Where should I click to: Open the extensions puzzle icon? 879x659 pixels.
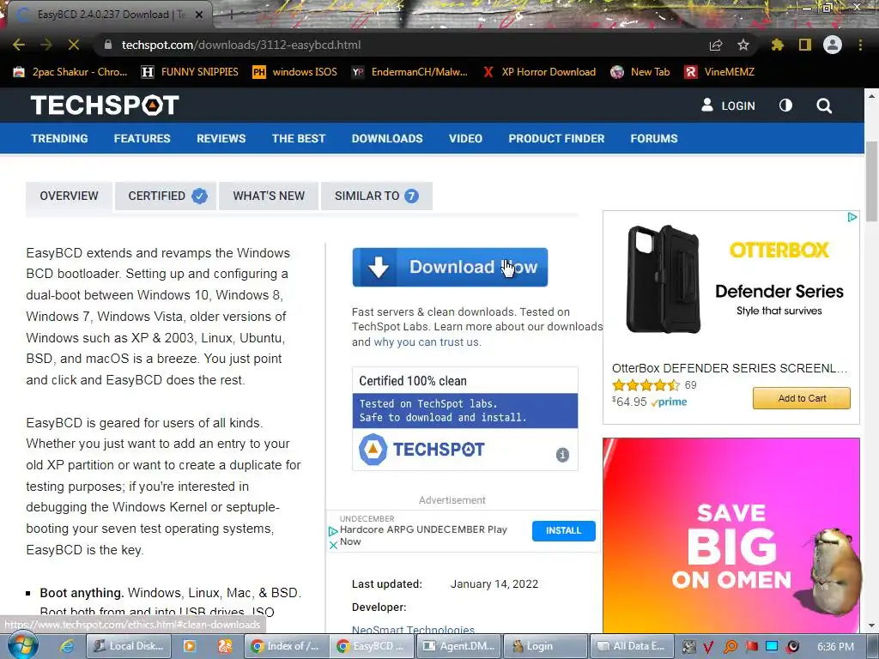[778, 45]
